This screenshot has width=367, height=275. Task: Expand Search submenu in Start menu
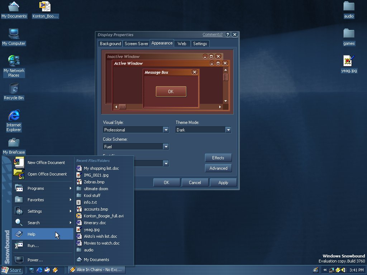(x=43, y=223)
